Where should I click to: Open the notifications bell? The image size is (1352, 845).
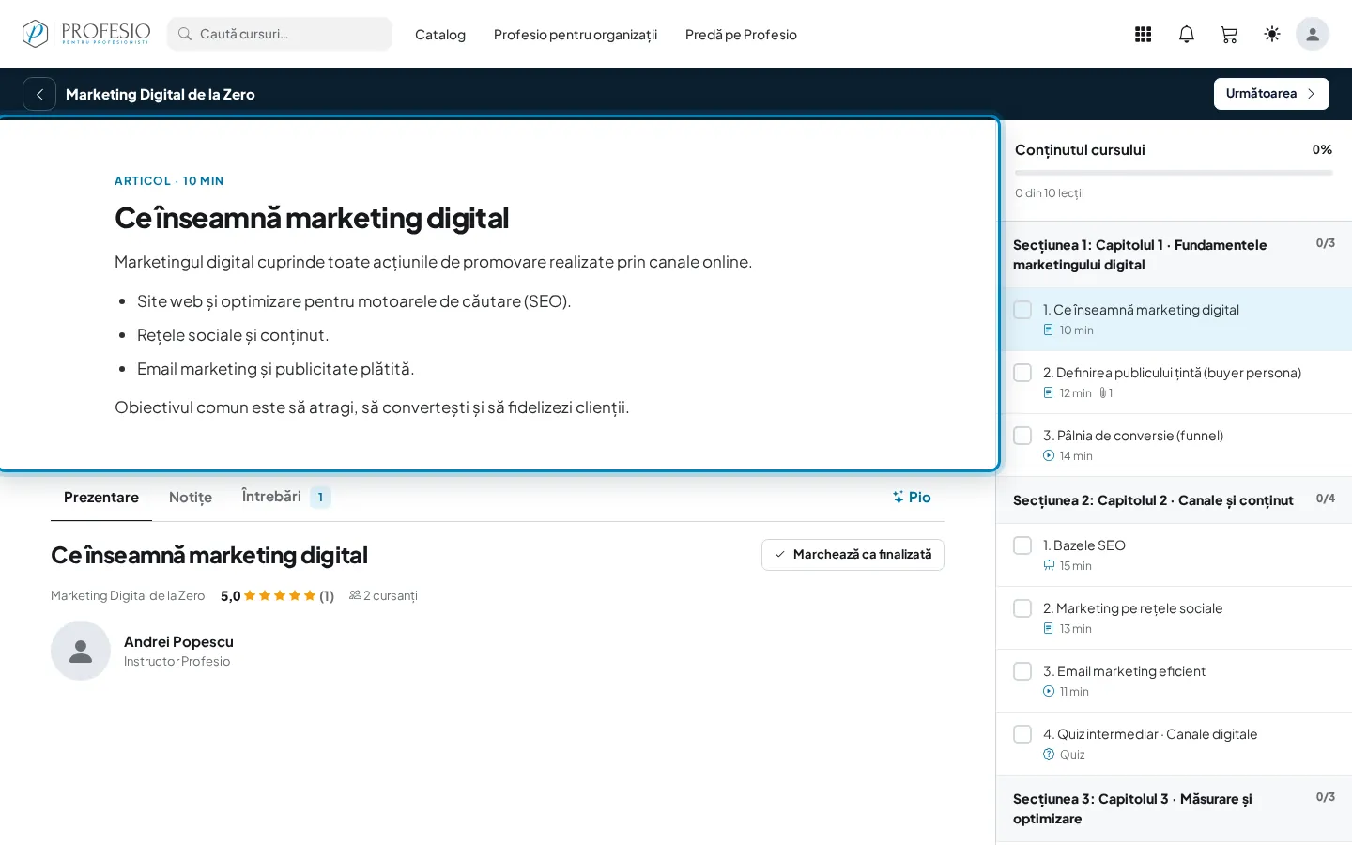point(1187,35)
